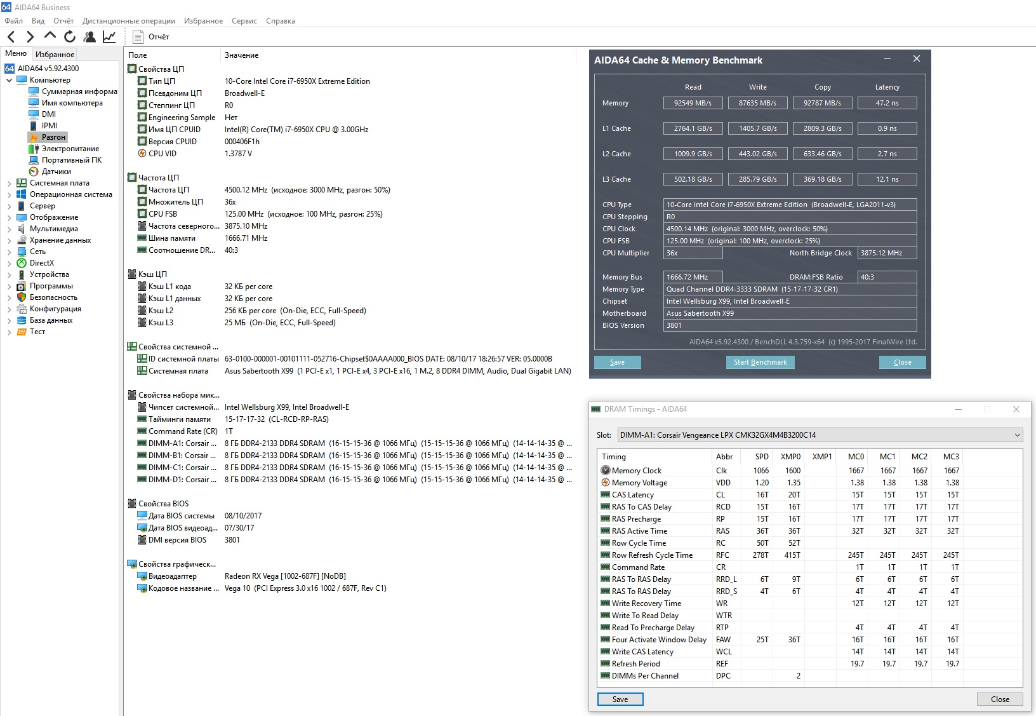Go back with the left arrow toolbar icon

[x=11, y=37]
